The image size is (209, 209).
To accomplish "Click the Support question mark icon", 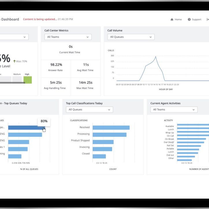I will point(189,20).
